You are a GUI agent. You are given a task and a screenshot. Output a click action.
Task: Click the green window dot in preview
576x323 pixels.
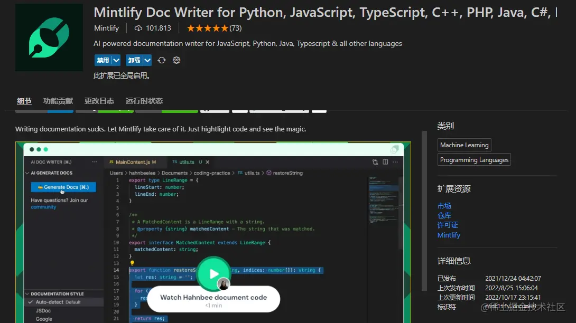coord(46,149)
